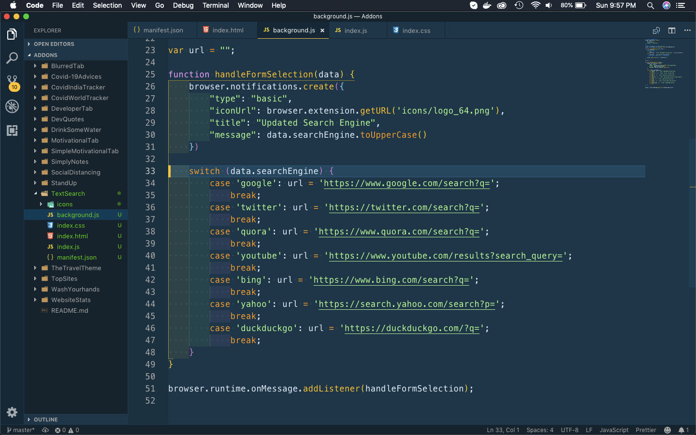Open the Debug view in activity bar
This screenshot has width=696, height=435.
click(x=12, y=106)
